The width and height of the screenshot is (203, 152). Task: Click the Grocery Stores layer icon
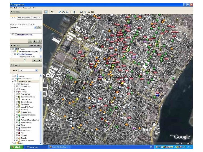point(19,102)
